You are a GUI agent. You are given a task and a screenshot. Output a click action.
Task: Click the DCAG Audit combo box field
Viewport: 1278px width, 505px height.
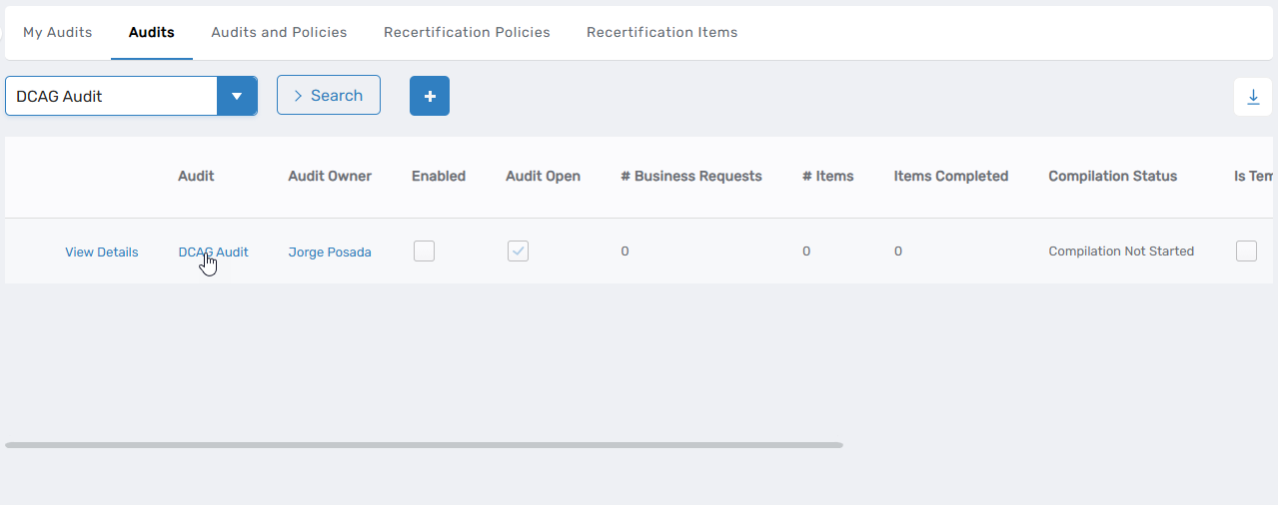coord(112,97)
